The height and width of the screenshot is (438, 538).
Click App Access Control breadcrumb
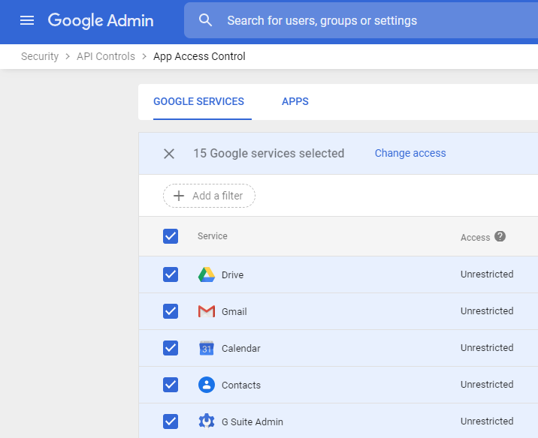tap(199, 56)
